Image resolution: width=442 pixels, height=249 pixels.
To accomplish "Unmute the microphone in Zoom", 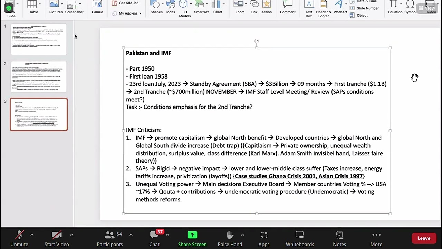I will (19, 239).
